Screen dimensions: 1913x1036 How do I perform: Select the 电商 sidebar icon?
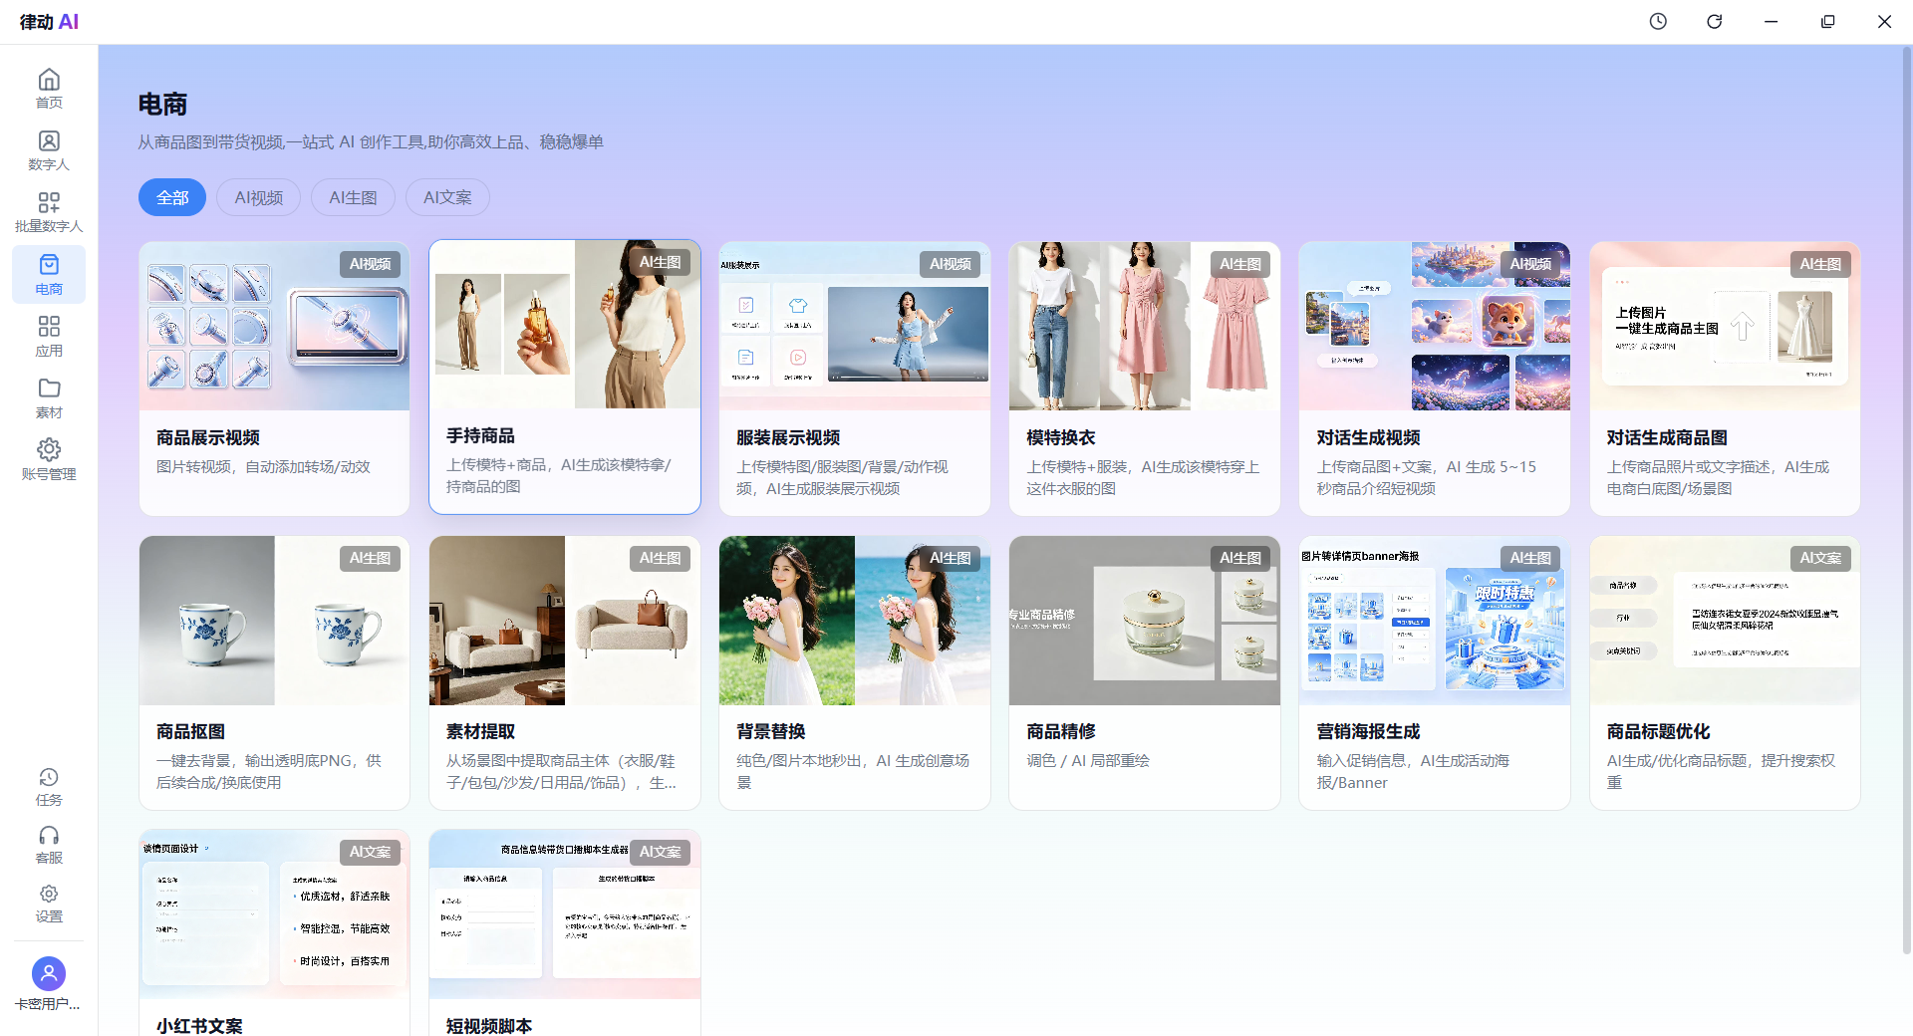pos(49,265)
